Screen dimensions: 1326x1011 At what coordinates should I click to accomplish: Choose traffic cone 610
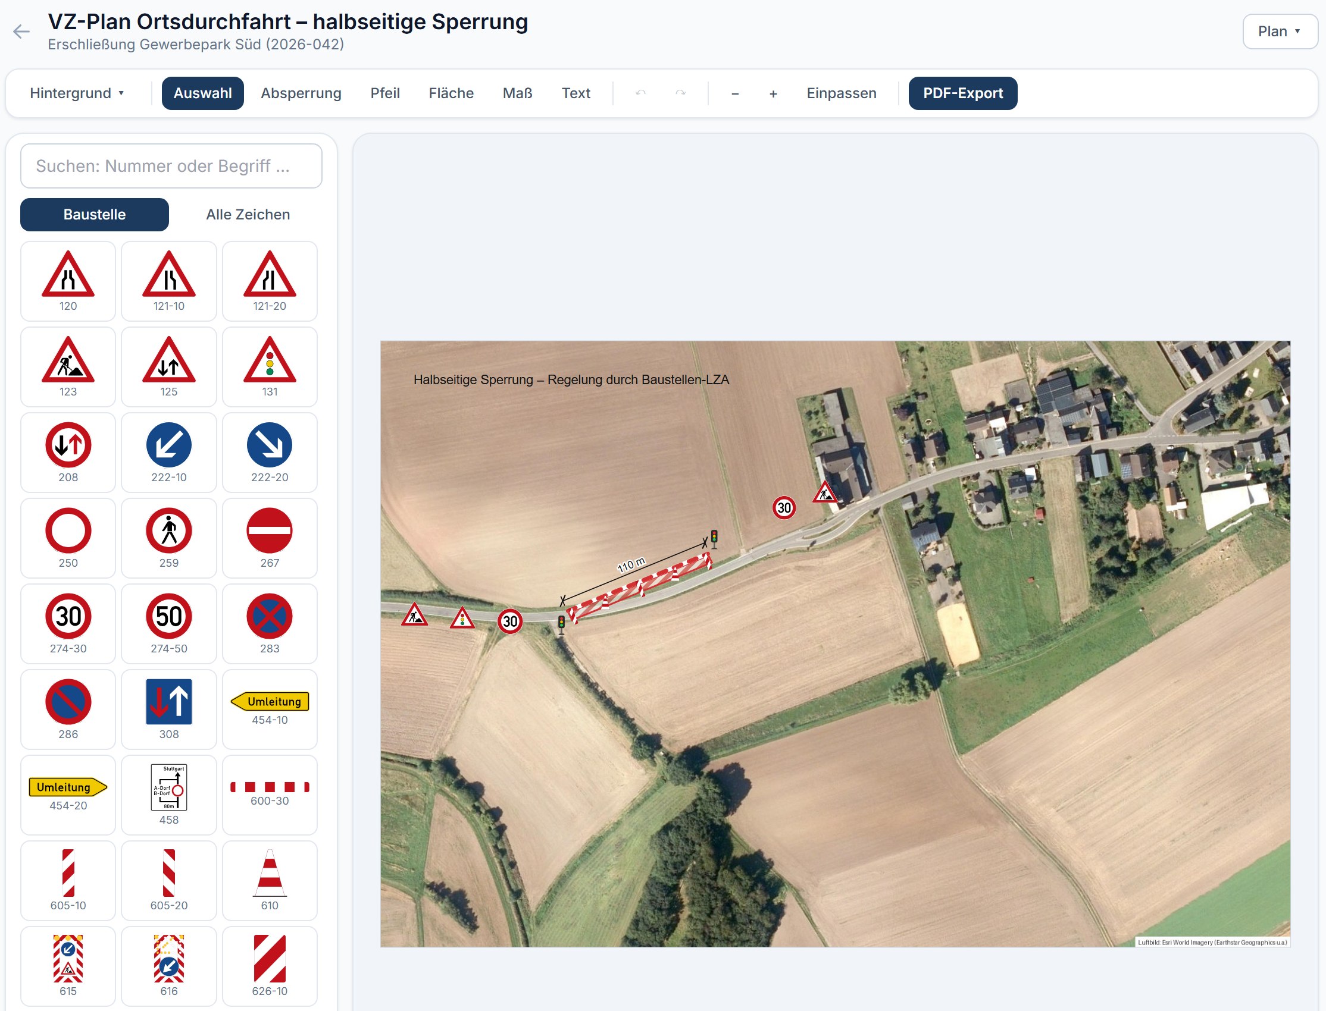click(270, 881)
